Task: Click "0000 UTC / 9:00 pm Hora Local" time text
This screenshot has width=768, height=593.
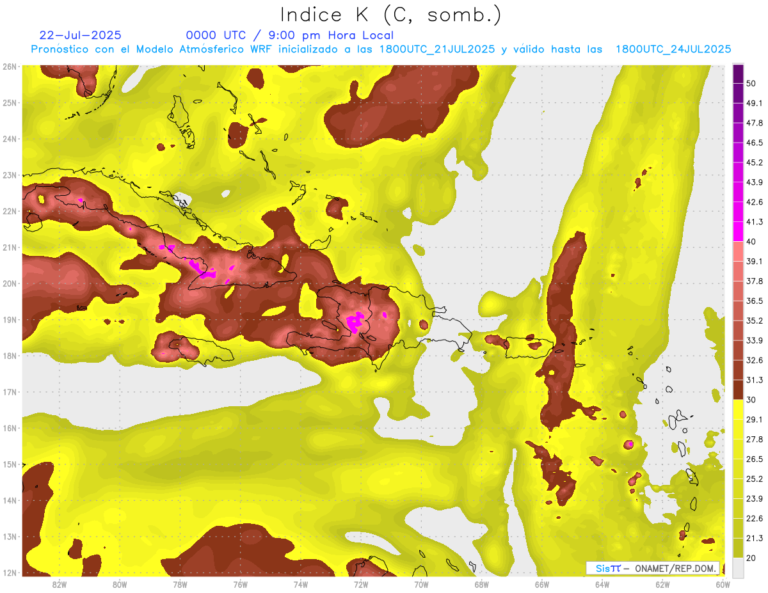Action: click(x=290, y=35)
